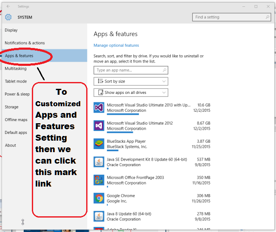Click the 11/16/2015 install date
This screenshot has width=276, height=232.
(x=201, y=183)
